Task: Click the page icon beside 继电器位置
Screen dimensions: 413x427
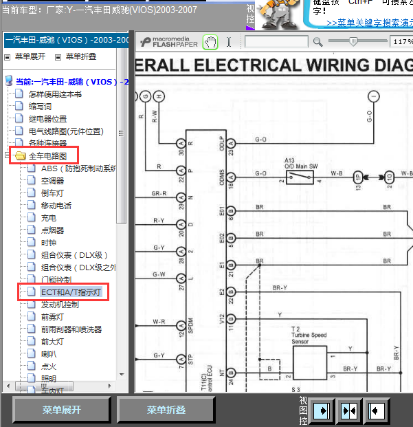Action: (x=19, y=118)
